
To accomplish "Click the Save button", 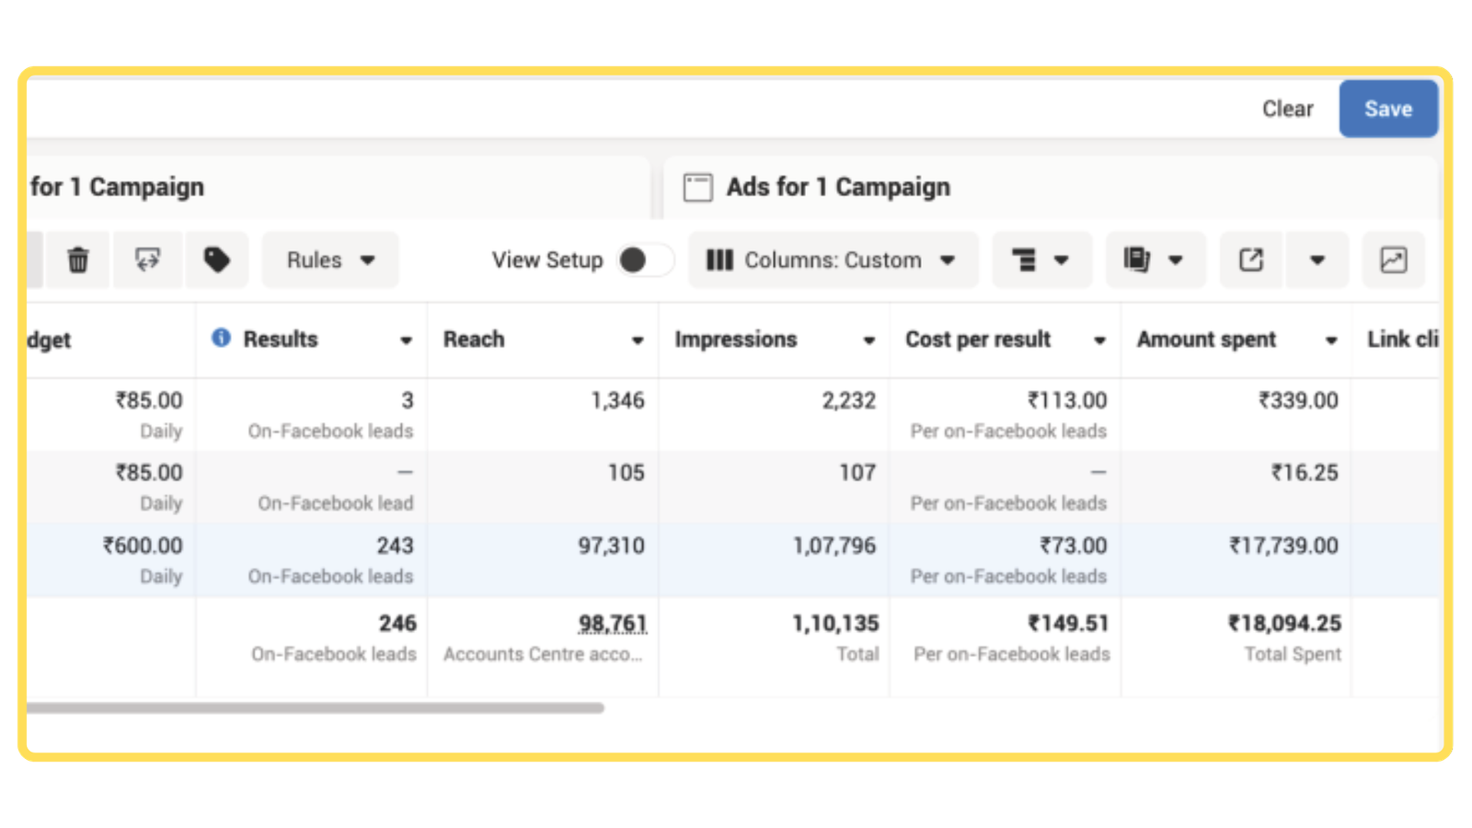I will point(1387,109).
